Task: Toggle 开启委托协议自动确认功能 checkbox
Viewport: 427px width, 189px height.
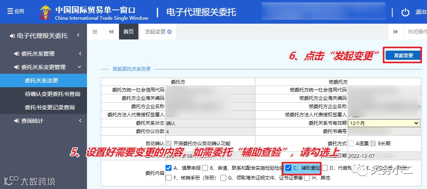Action: pyautogui.click(x=168, y=143)
